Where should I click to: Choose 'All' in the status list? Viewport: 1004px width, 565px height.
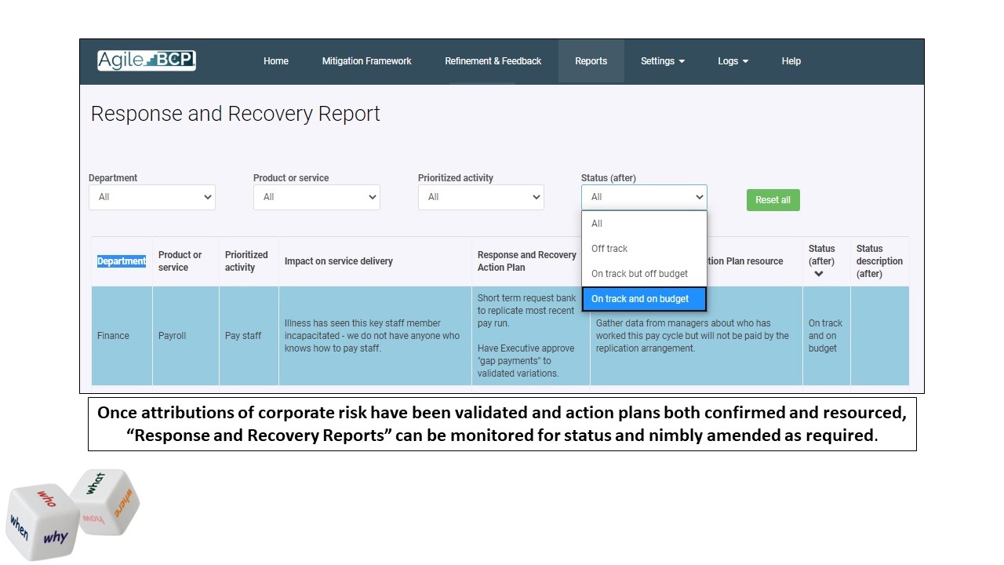pyautogui.click(x=597, y=224)
